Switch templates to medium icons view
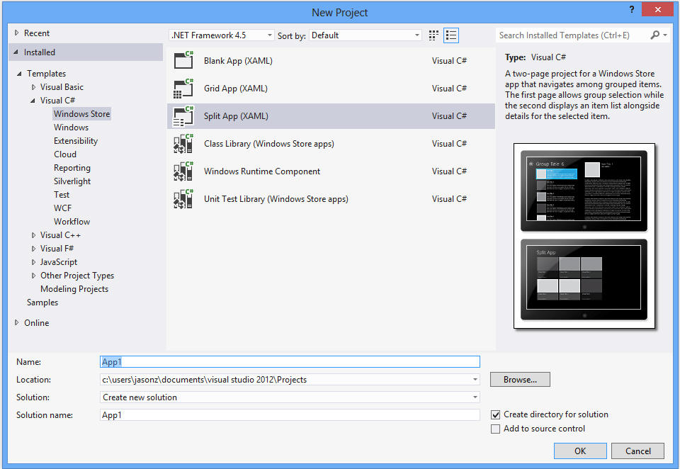 tap(433, 35)
